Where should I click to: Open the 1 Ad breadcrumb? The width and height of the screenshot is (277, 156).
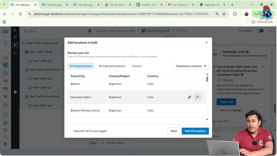[181, 31]
